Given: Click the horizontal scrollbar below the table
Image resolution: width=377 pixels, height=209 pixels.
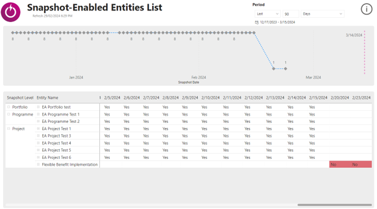Looking at the screenshot, I should 334,205.
